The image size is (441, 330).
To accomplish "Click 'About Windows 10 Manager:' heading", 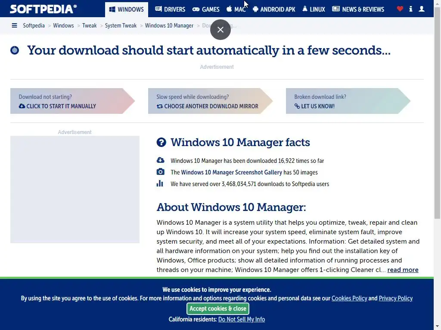I will point(231,208).
